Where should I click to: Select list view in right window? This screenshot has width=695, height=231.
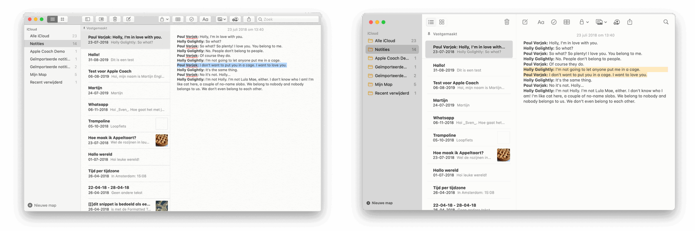click(431, 22)
